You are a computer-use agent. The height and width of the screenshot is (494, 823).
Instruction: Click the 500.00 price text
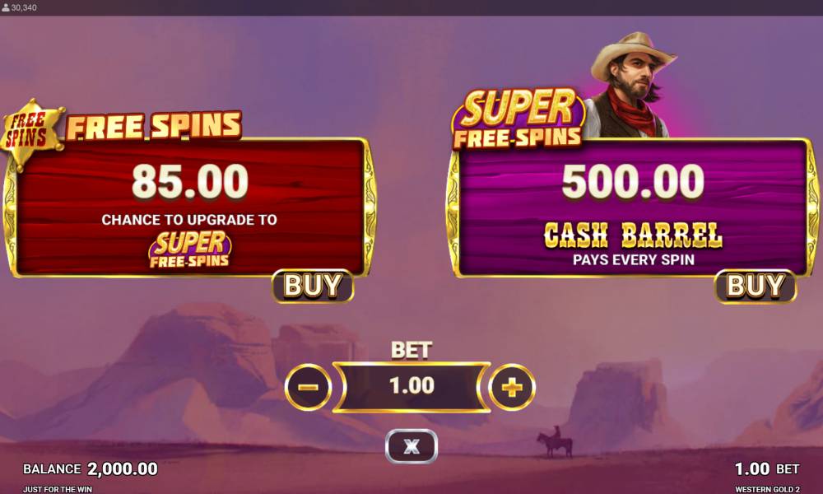coord(633,181)
